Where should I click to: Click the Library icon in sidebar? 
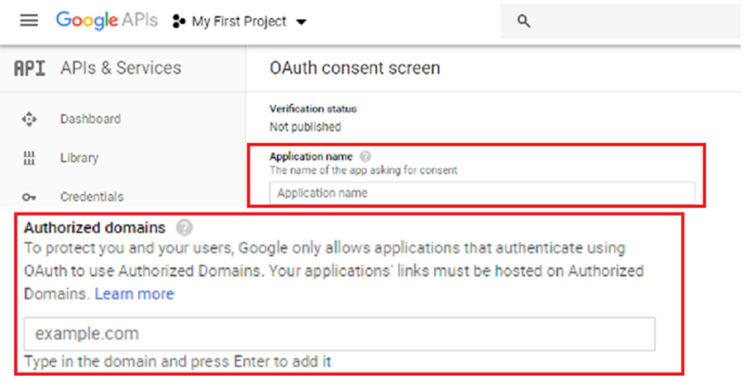pos(30,158)
